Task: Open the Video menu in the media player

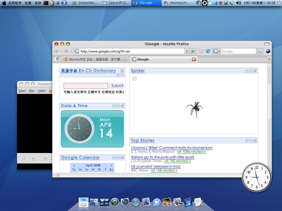Action: point(42,91)
